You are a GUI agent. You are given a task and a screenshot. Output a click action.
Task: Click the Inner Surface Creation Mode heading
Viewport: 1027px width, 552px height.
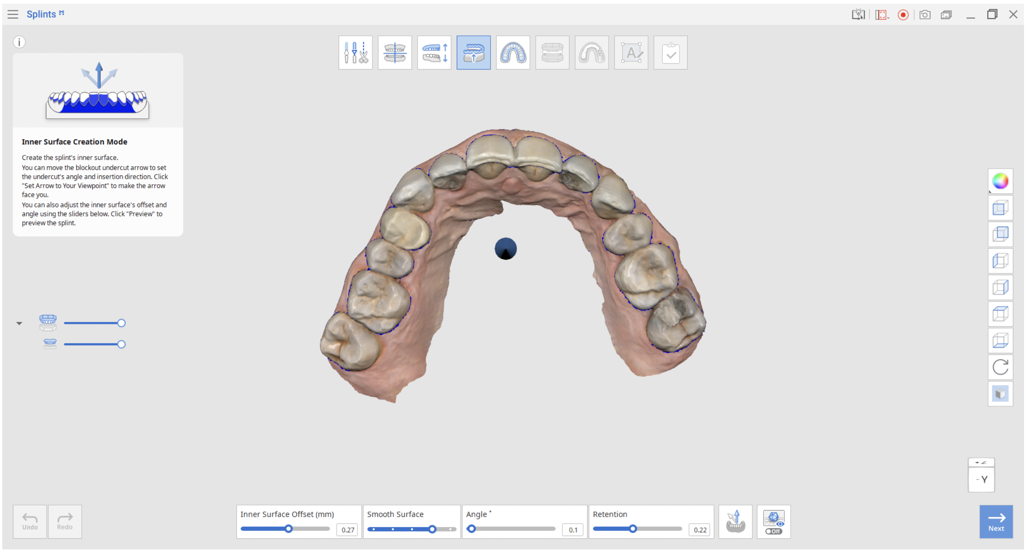(x=74, y=142)
